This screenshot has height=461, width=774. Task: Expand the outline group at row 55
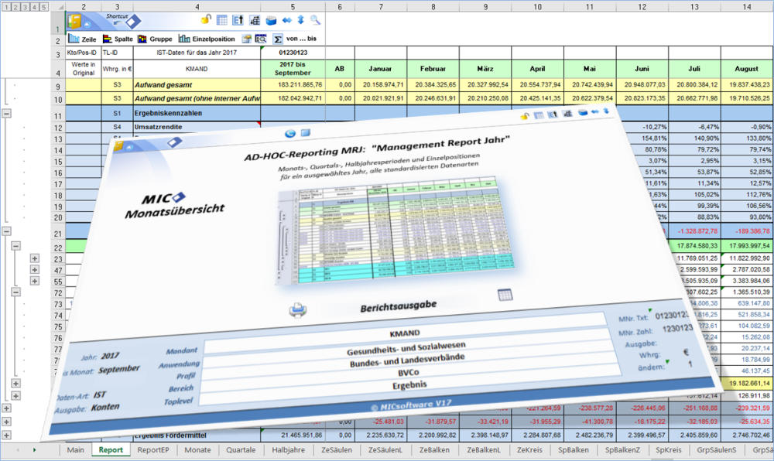click(35, 281)
